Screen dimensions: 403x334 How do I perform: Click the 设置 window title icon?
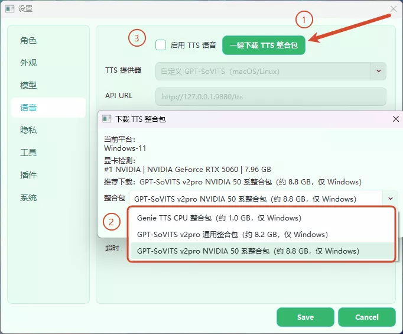(x=10, y=9)
